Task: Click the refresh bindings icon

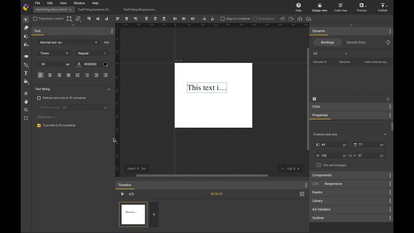Action: [x=388, y=42]
